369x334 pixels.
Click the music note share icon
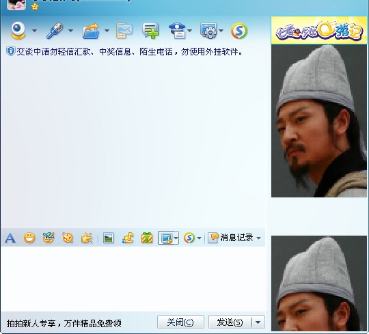coord(128,238)
